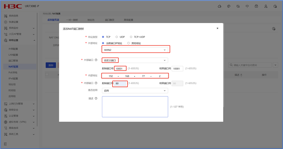
Task: Click the blue 添加 button
Action: pos(50,65)
